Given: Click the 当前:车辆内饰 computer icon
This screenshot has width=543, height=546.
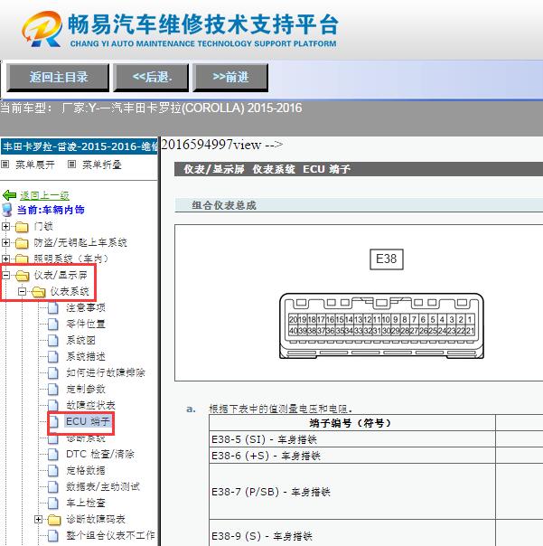Looking at the screenshot, I should click(x=7, y=210).
